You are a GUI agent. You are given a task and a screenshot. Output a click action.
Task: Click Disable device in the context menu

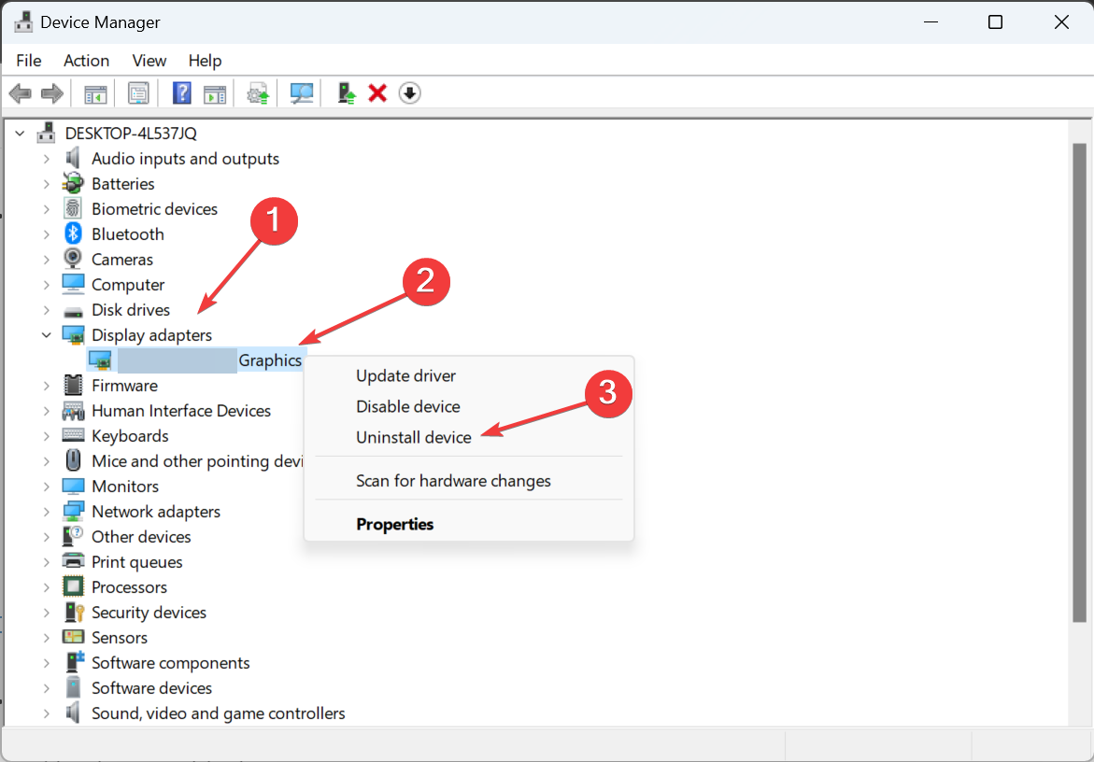click(408, 406)
